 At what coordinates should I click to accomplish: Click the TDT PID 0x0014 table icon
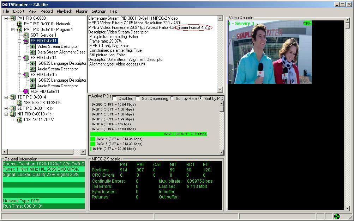click(x=13, y=97)
